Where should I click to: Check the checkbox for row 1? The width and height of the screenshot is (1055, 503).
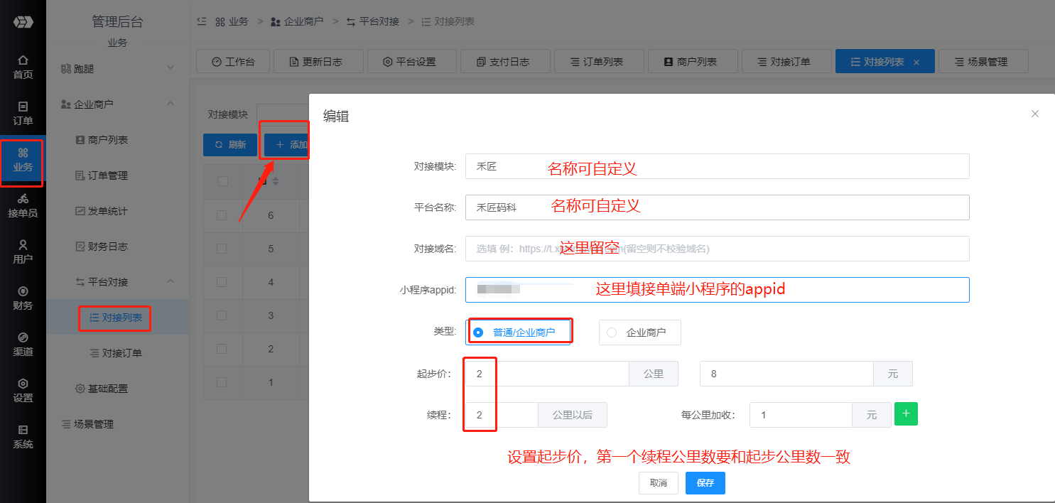pyautogui.click(x=222, y=382)
